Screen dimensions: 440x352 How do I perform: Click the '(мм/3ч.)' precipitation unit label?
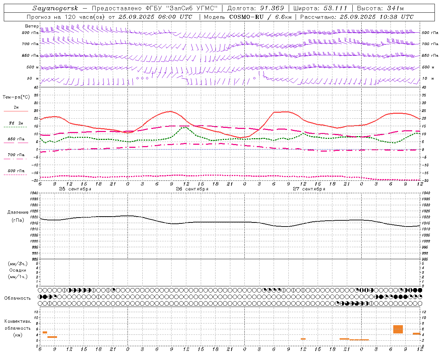coord(18,264)
